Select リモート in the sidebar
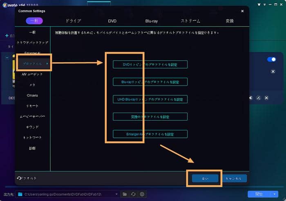 [x=32, y=106]
